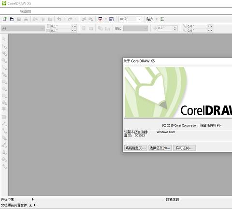Select the Crop tool in the toolbox
This screenshot has width=232, height=209.
(x=4, y=53)
